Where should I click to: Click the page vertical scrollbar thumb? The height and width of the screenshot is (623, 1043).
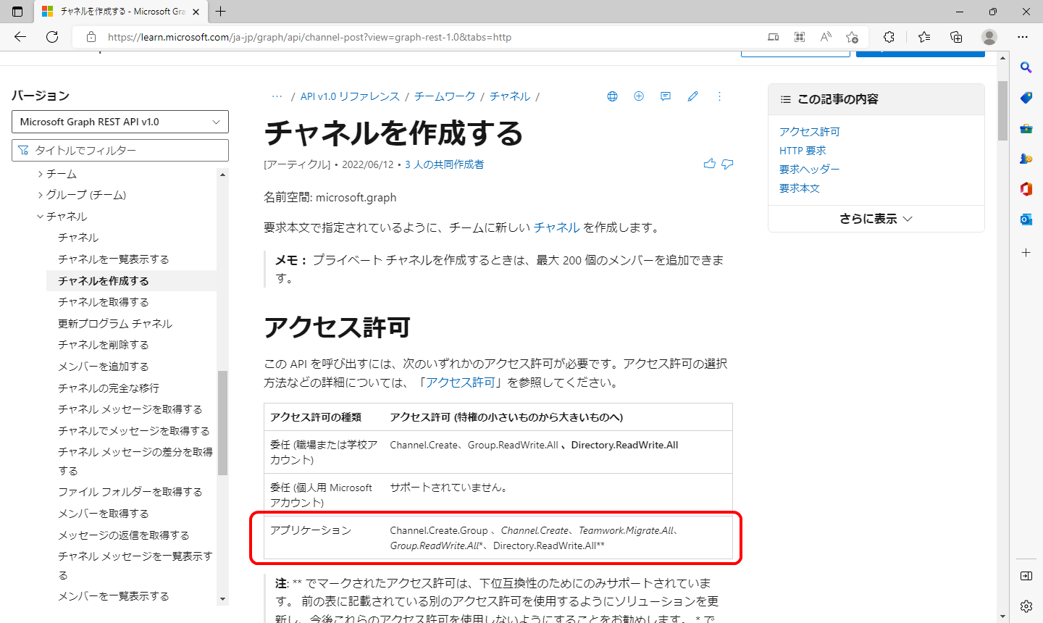tap(1002, 110)
